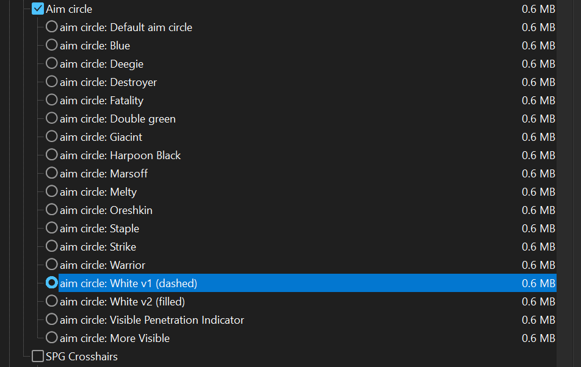581x367 pixels.
Task: Click highlighted White v1 (dashed) row
Action: (x=308, y=283)
